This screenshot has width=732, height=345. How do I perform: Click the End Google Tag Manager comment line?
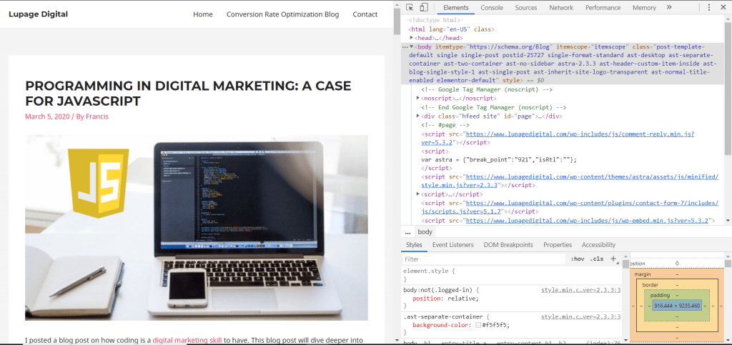coord(493,107)
